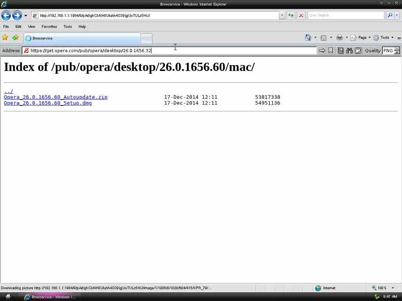
Task: Expand the zoom level dropdown arrow
Action: (x=393, y=288)
